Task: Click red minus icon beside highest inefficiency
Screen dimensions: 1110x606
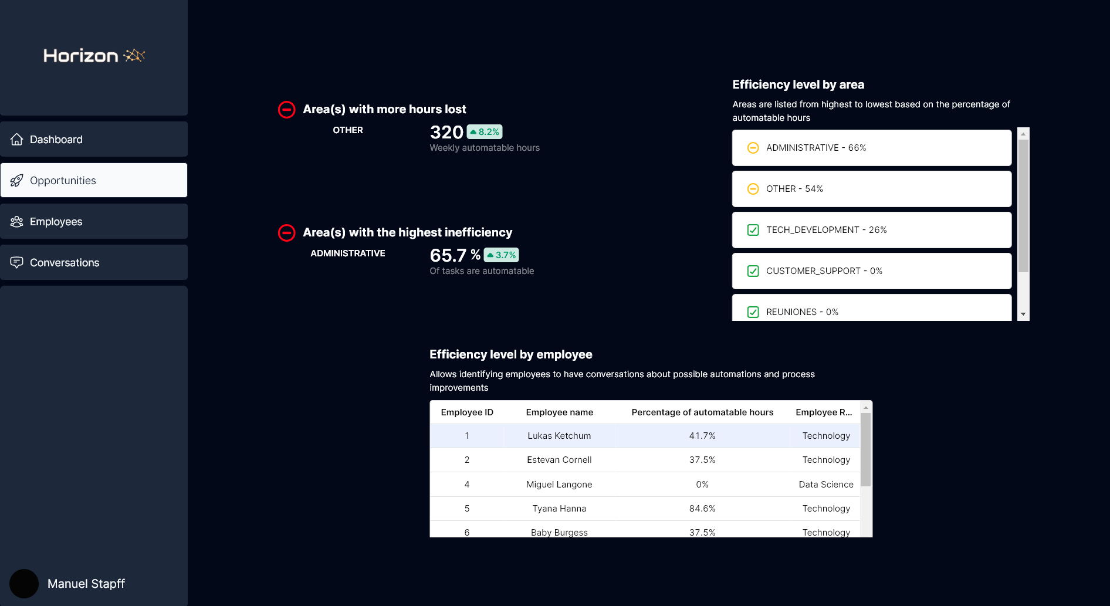Action: pyautogui.click(x=286, y=233)
